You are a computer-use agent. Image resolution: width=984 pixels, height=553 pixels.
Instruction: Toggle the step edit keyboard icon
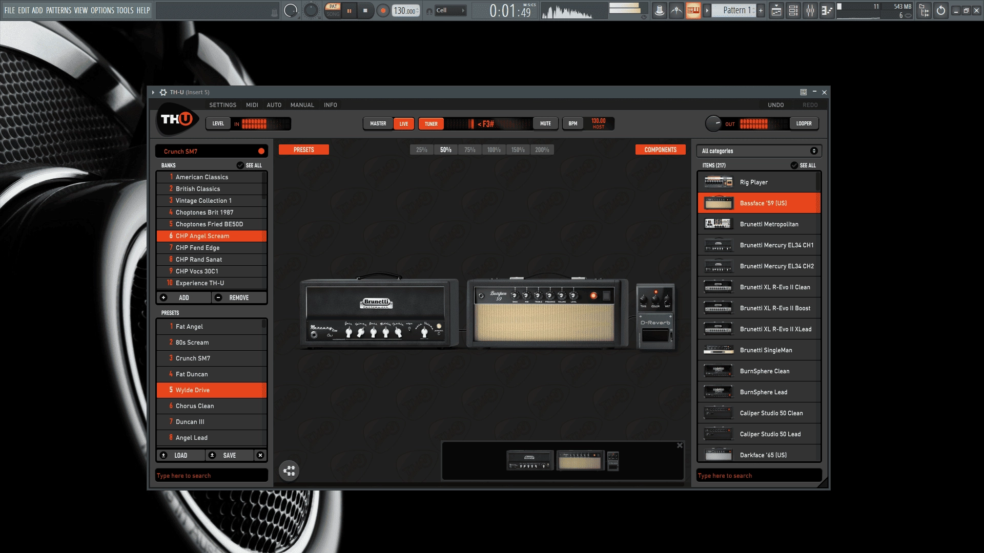693,10
